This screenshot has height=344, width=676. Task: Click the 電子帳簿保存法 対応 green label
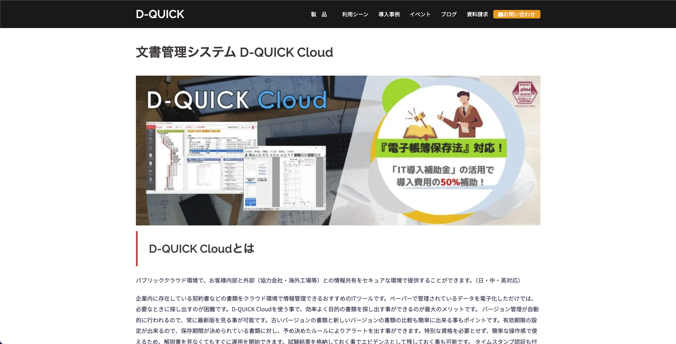[441, 148]
